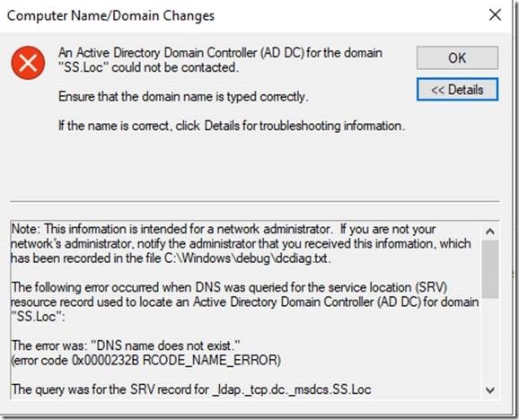Click 'Ensure that the domain name is typed correctly' text
The width and height of the screenshot is (519, 420).
coord(183,97)
